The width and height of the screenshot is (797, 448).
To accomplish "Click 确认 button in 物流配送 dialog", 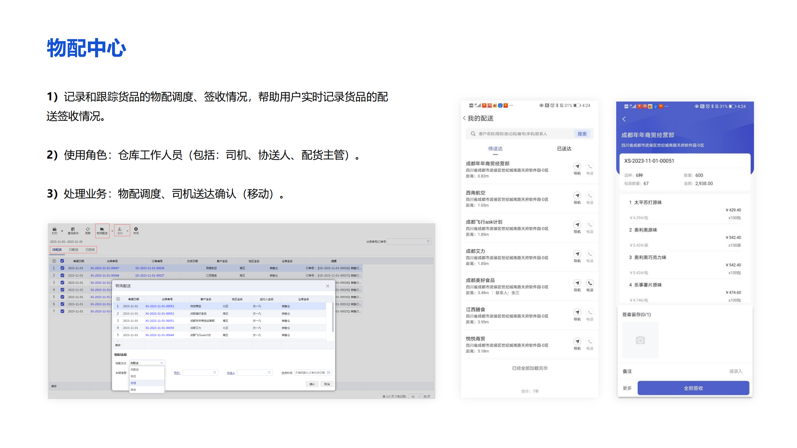I will [312, 384].
